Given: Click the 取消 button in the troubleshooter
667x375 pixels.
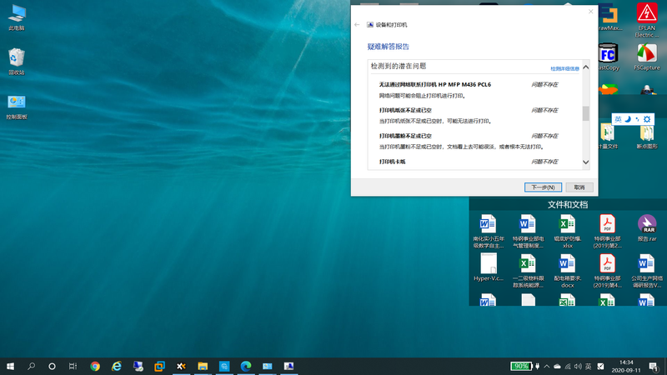Looking at the screenshot, I should 579,187.
